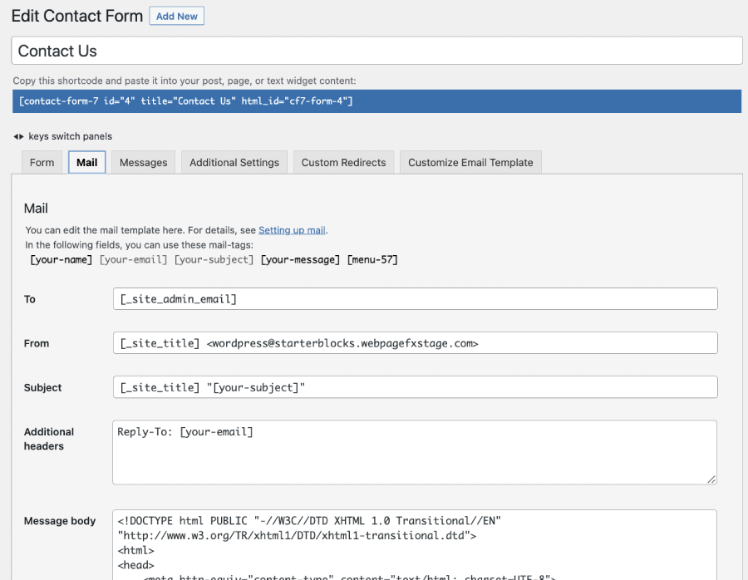Follow the Setting up mail link
The width and height of the screenshot is (748, 580).
pyautogui.click(x=292, y=230)
